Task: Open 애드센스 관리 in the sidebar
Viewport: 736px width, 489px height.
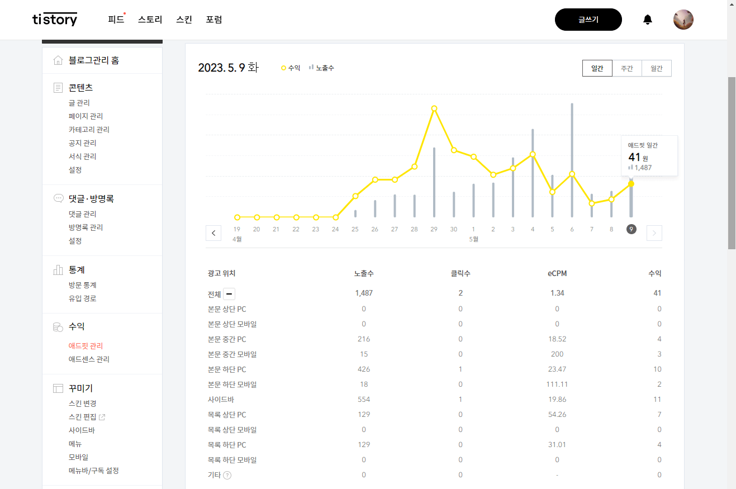Action: [91, 359]
